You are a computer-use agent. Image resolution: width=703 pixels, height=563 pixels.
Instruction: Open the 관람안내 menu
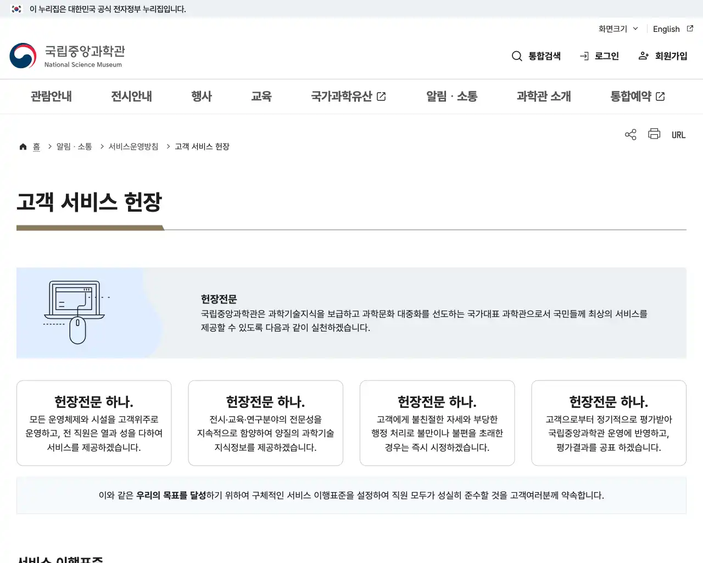pyautogui.click(x=51, y=96)
